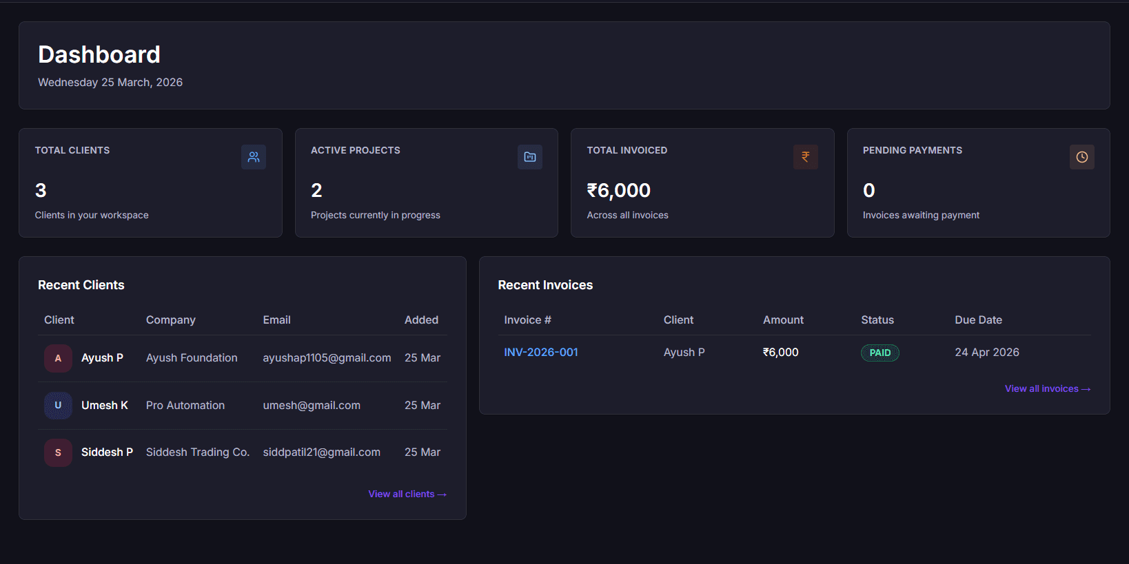
Task: Click the Total Invoiced rupee icon
Action: point(806,157)
